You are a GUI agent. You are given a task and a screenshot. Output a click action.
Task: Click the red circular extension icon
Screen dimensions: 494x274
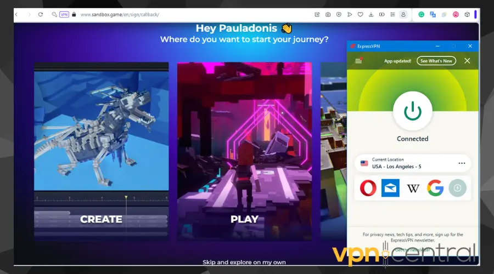[x=456, y=14]
